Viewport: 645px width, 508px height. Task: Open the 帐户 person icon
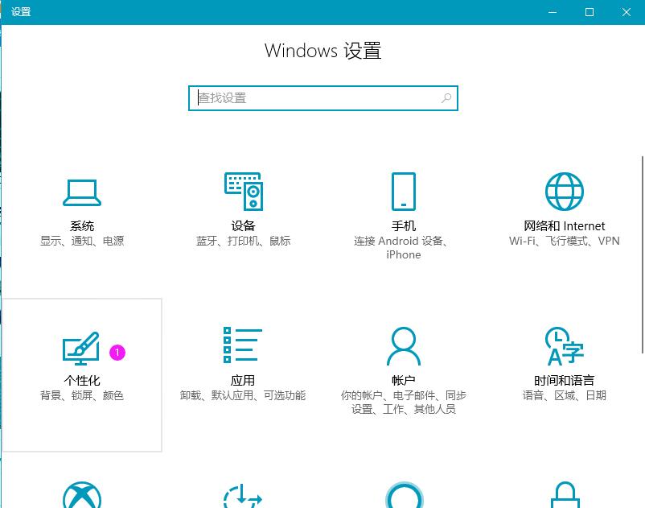403,345
